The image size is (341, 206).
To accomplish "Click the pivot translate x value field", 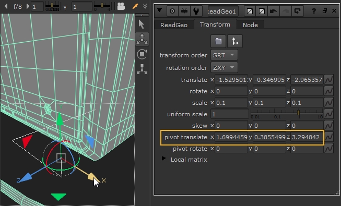I will click(x=231, y=137).
